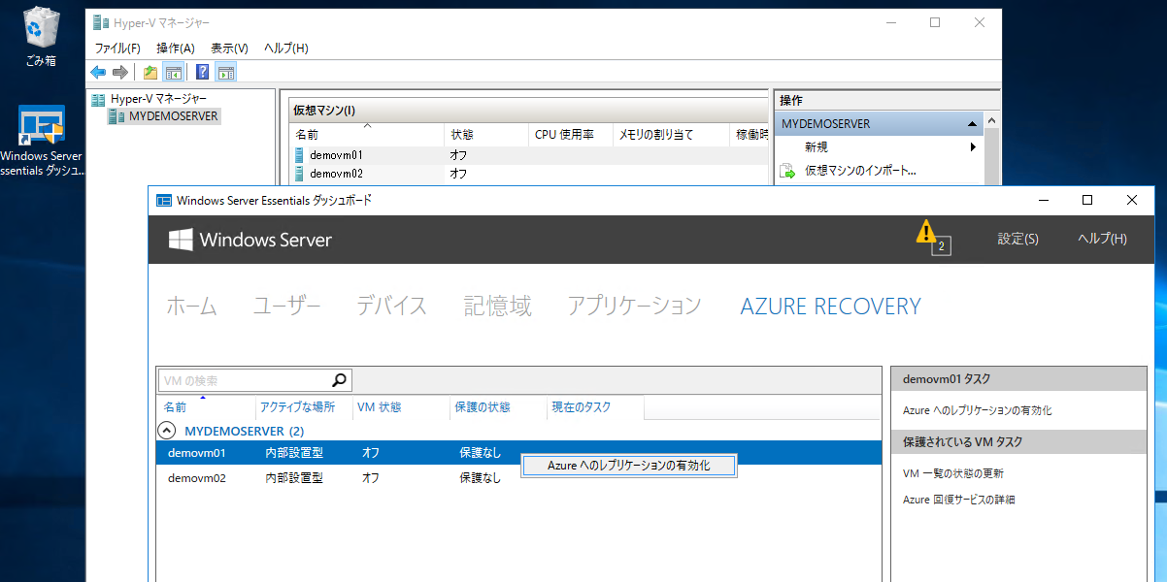The image size is (1167, 582).
Task: Choose Azure へのレプリケーションの有効化 context menu item
Action: 629,466
